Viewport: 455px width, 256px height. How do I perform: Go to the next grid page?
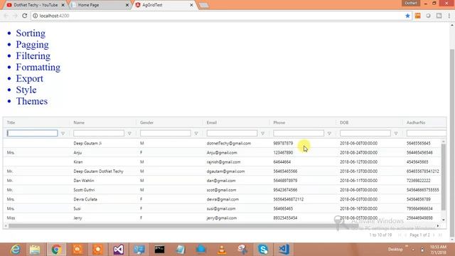tap(434, 235)
